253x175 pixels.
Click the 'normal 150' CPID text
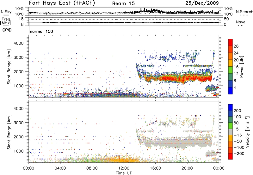(x=41, y=31)
